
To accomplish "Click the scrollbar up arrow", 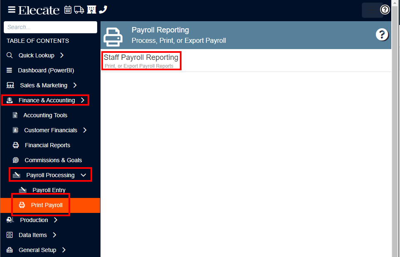I will (x=395, y=2).
